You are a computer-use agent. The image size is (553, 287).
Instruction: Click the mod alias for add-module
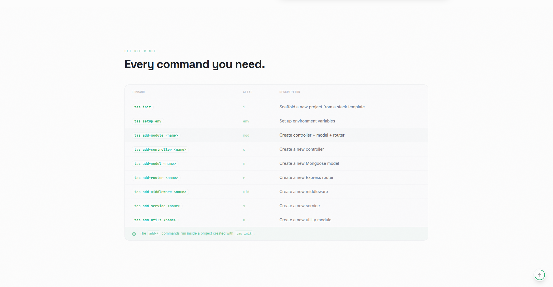click(x=246, y=135)
